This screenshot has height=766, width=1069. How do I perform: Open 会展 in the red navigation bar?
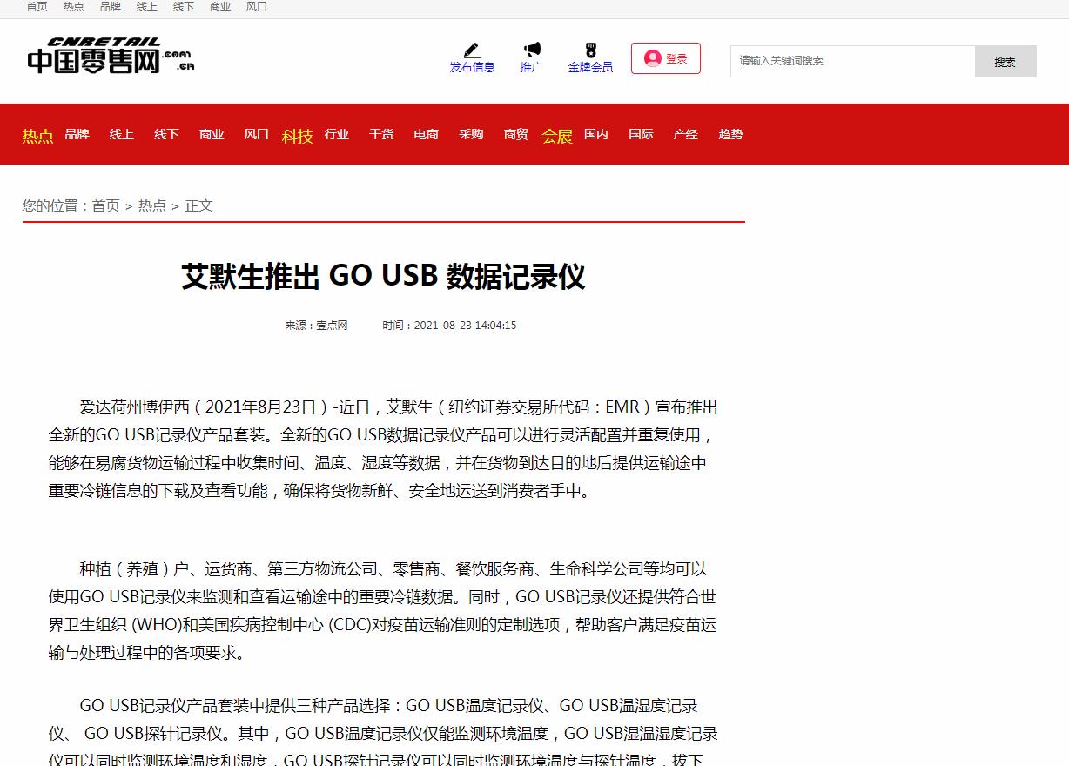coord(557,136)
